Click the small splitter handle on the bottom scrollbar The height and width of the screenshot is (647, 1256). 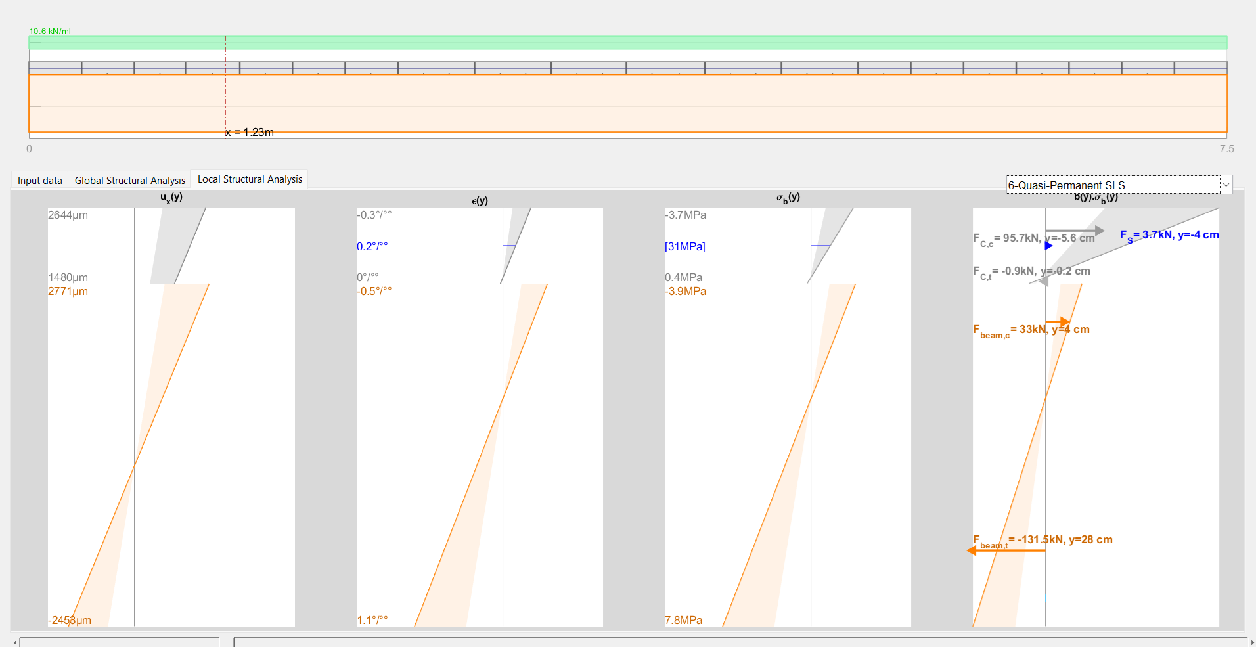[x=226, y=642]
